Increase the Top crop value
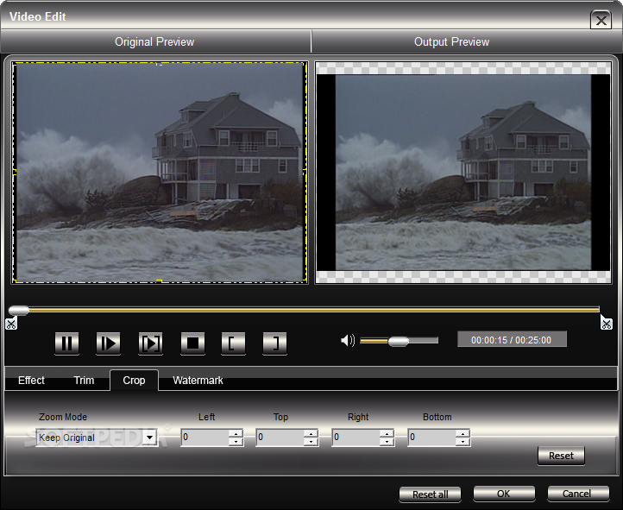Viewport: 623px width, 510px height. (311, 433)
